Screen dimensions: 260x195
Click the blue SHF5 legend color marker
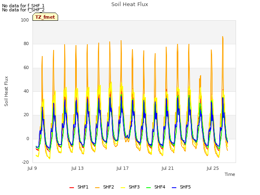coord(174,188)
